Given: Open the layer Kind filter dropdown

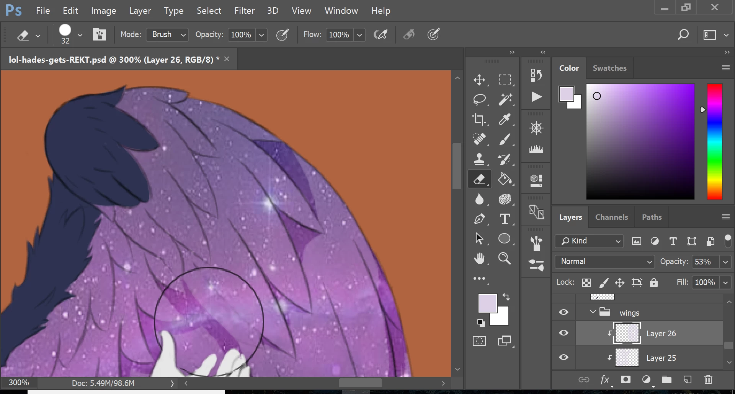Looking at the screenshot, I should [x=589, y=241].
